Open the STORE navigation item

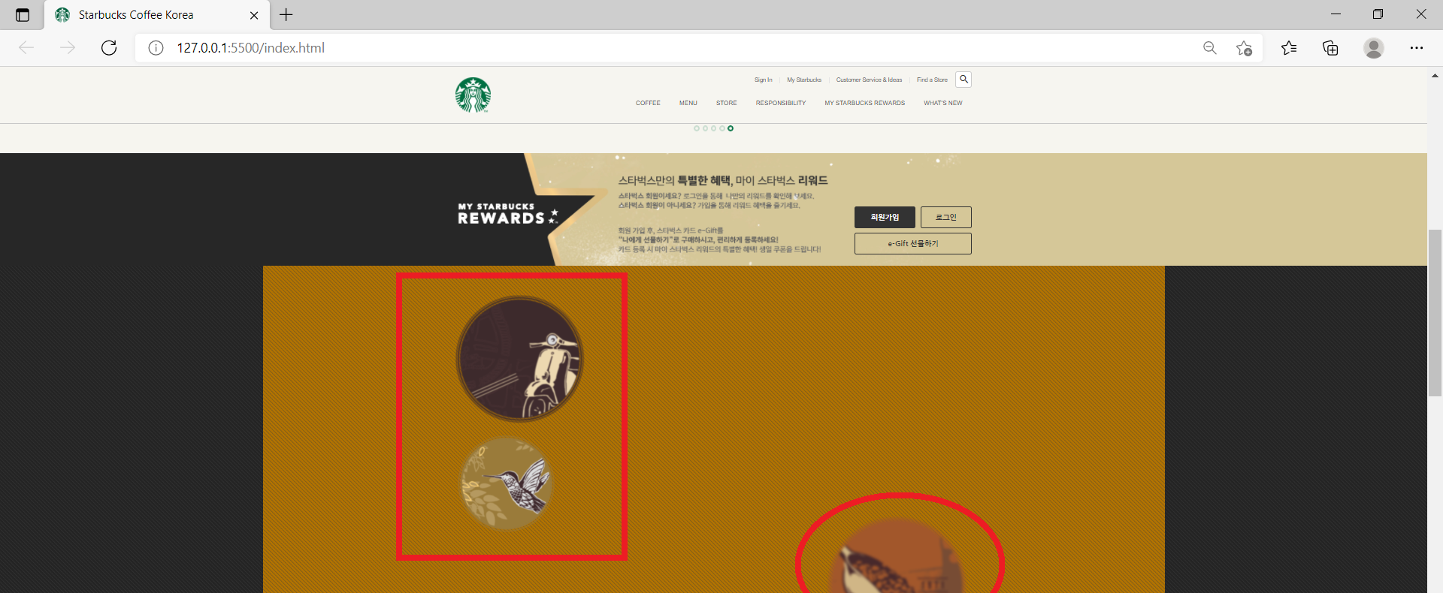click(x=727, y=103)
